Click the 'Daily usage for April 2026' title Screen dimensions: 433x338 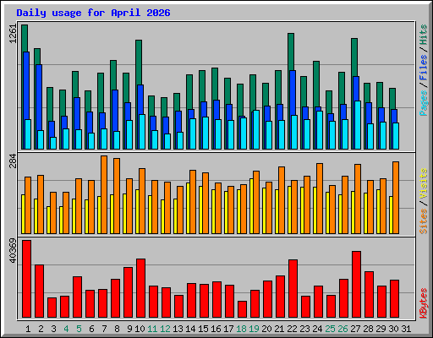point(93,13)
